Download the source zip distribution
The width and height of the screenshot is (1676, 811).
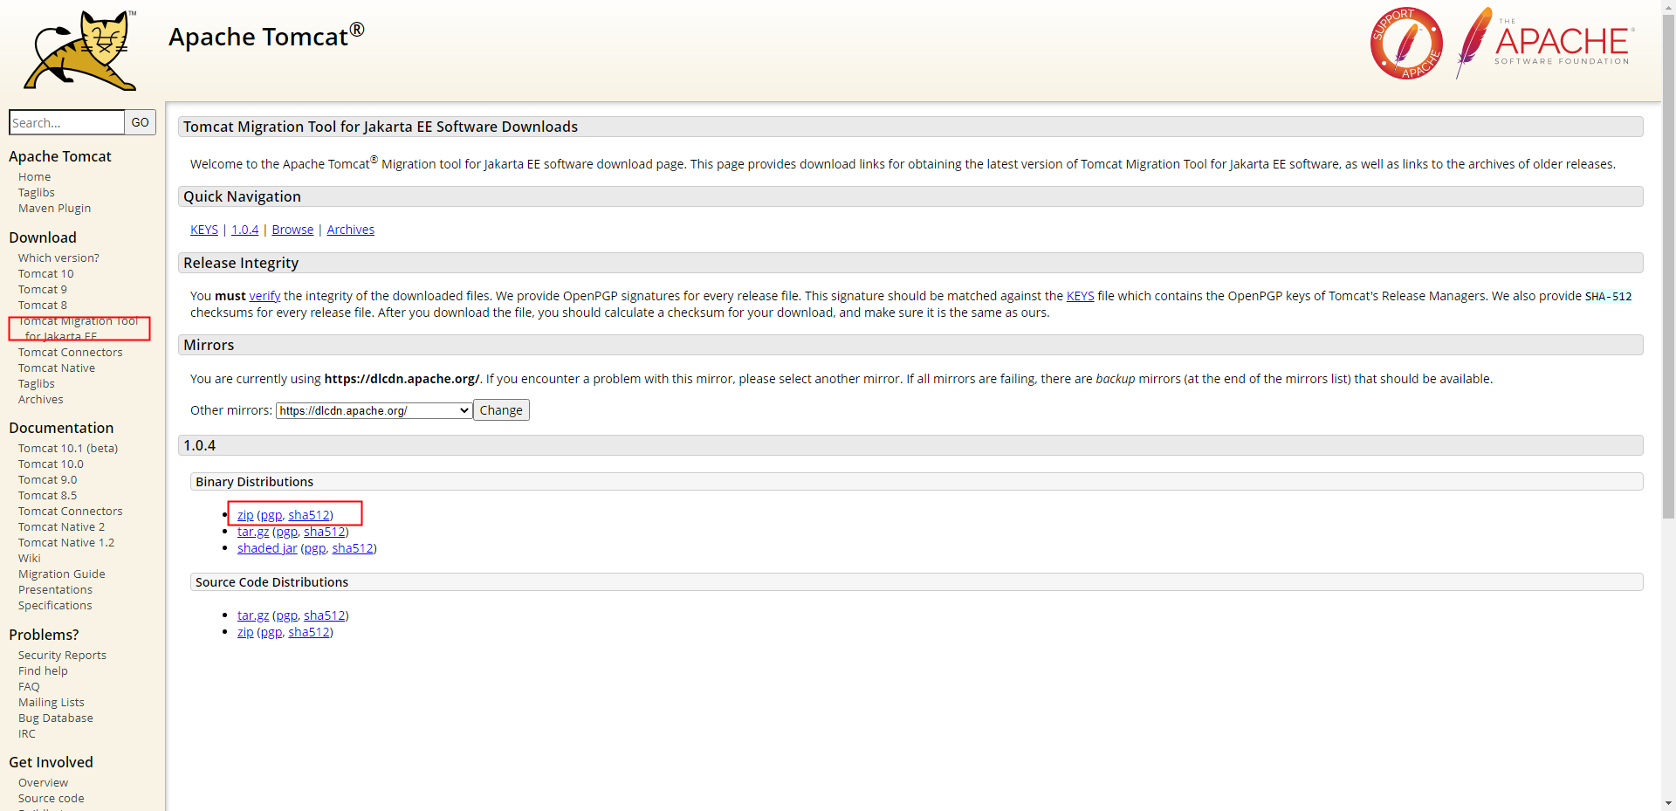pyautogui.click(x=245, y=632)
